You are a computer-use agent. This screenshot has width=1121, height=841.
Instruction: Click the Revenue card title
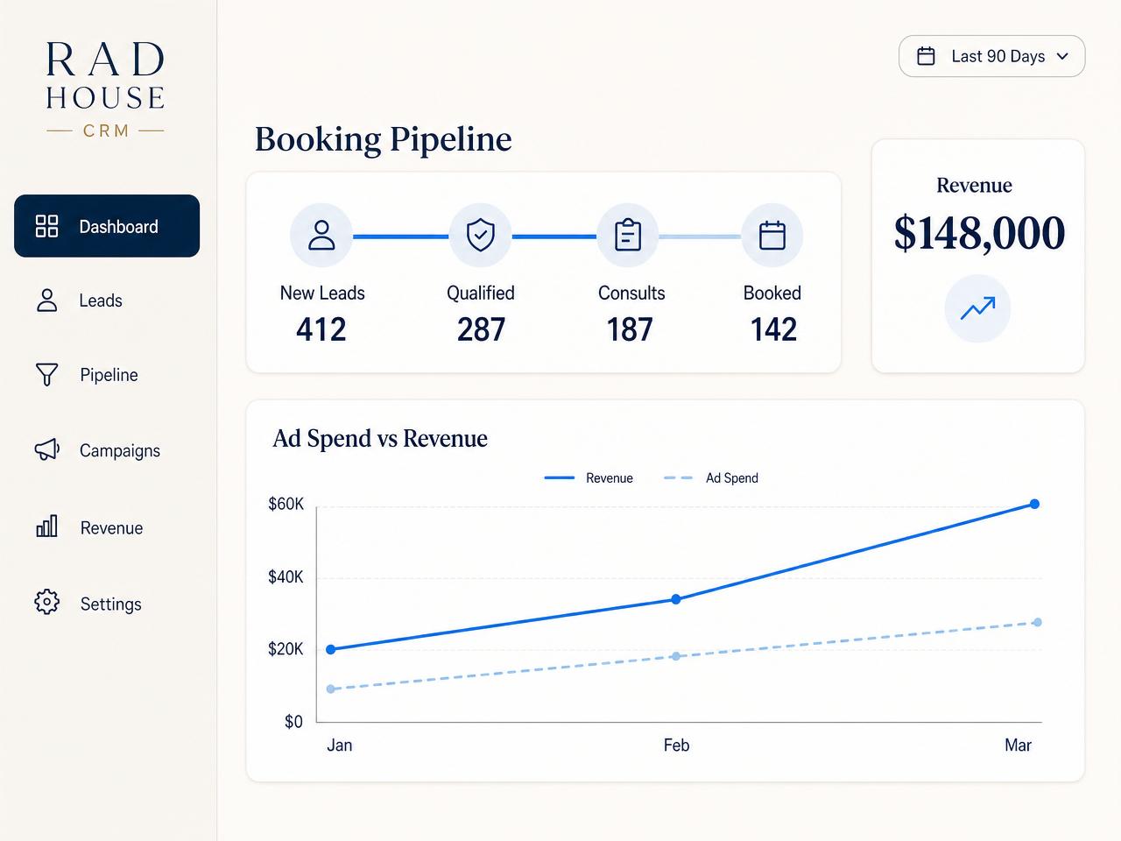(x=975, y=186)
